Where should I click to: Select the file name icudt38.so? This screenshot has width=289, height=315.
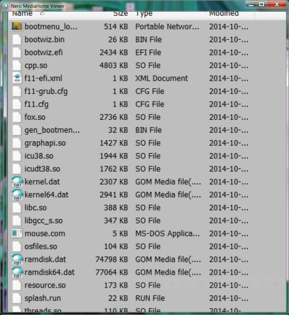(x=42, y=169)
